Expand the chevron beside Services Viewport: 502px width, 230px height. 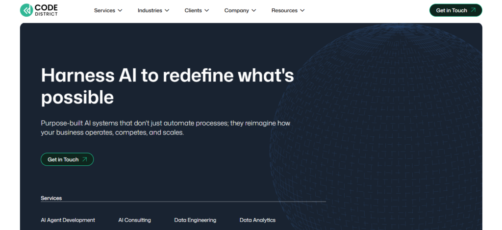pyautogui.click(x=120, y=10)
